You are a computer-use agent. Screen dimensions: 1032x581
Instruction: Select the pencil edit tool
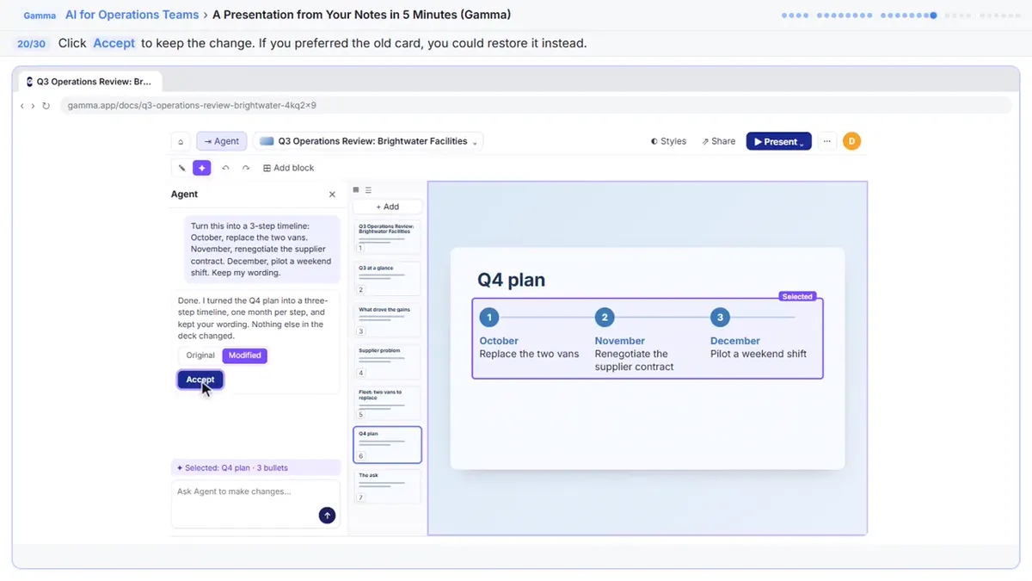[181, 168]
